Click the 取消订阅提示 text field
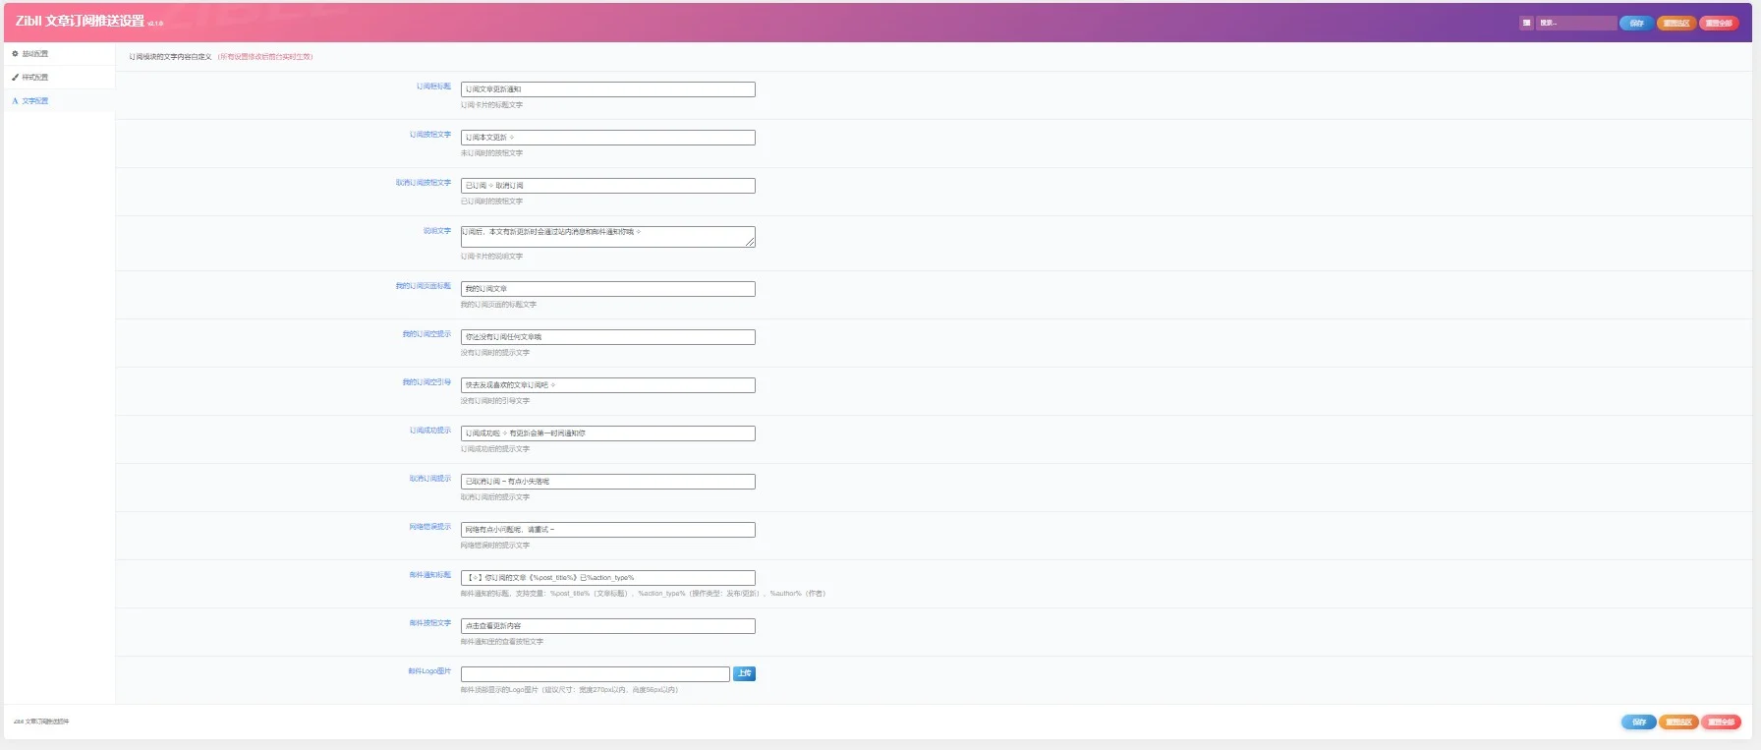The width and height of the screenshot is (1761, 750). click(x=607, y=482)
